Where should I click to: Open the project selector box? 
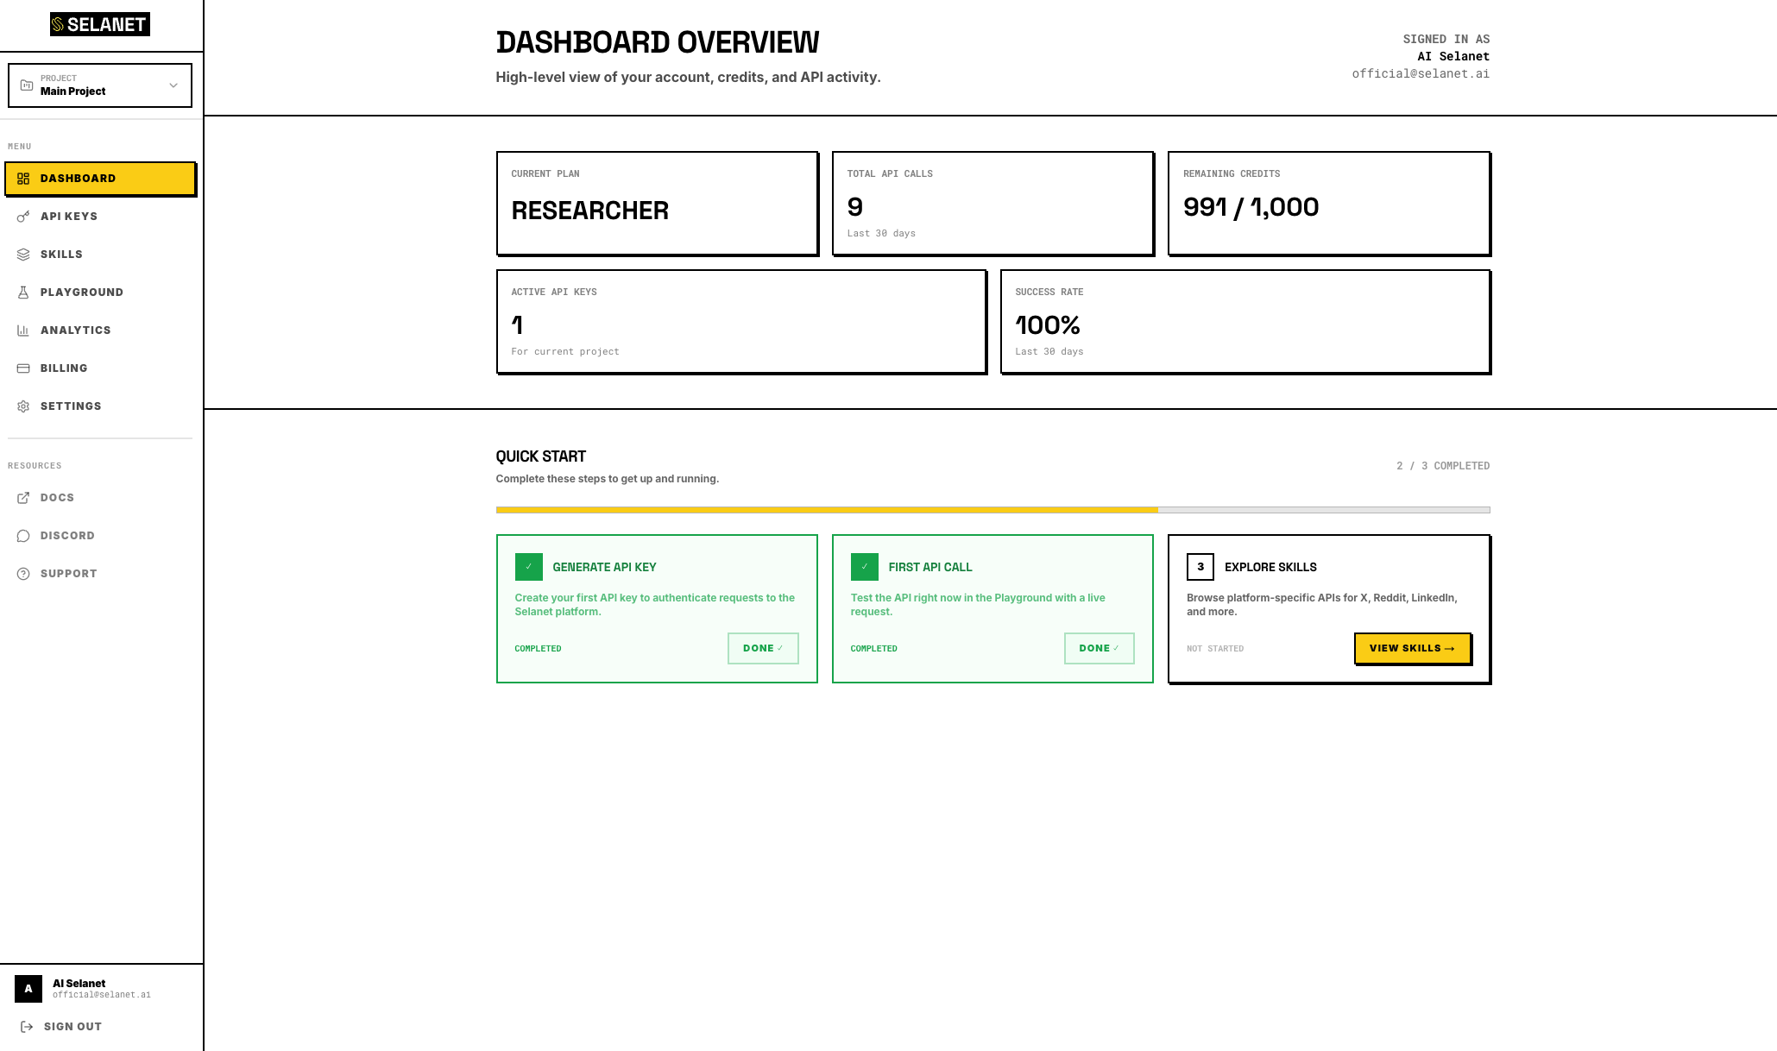99,85
